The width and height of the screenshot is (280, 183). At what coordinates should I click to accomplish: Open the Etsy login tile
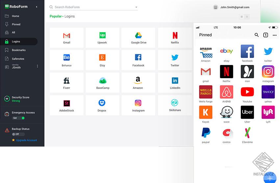(102, 60)
